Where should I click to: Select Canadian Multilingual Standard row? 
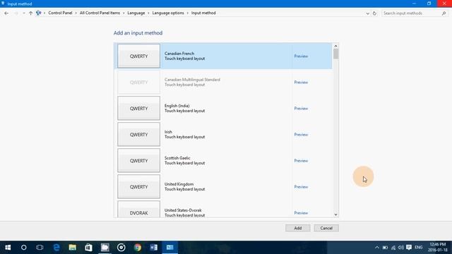223,82
